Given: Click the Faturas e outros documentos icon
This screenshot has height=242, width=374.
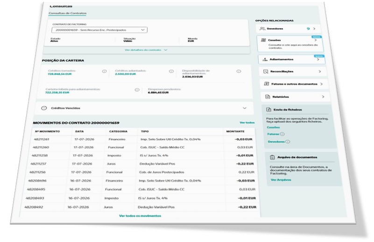Looking at the screenshot, I should pyautogui.click(x=267, y=84).
